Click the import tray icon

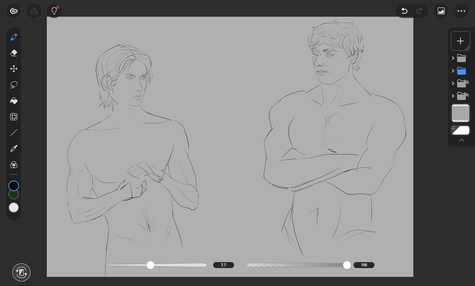[x=34, y=11]
